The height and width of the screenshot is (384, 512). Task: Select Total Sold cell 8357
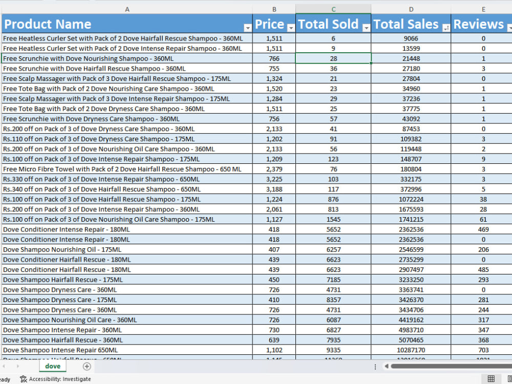pyautogui.click(x=333, y=300)
